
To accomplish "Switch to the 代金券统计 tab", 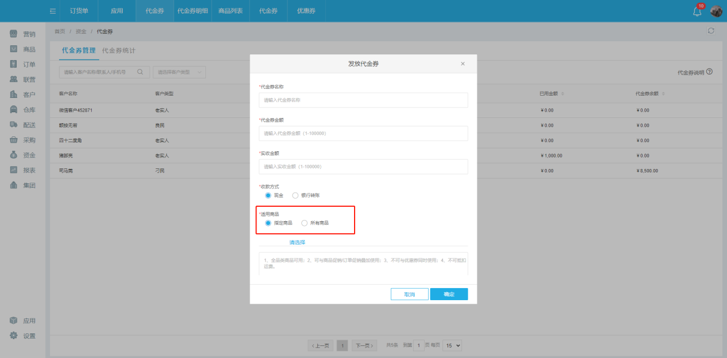I will click(x=119, y=50).
